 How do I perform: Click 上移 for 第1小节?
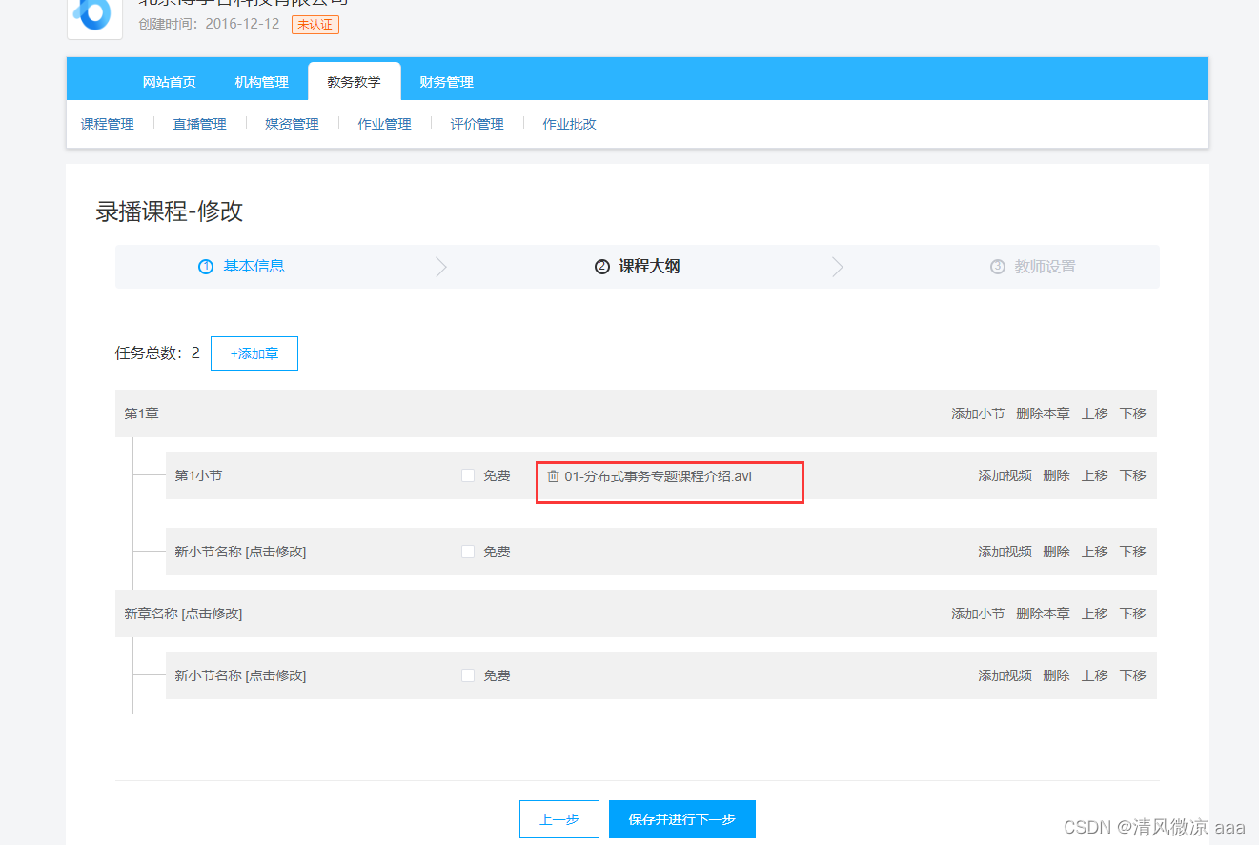(x=1095, y=475)
